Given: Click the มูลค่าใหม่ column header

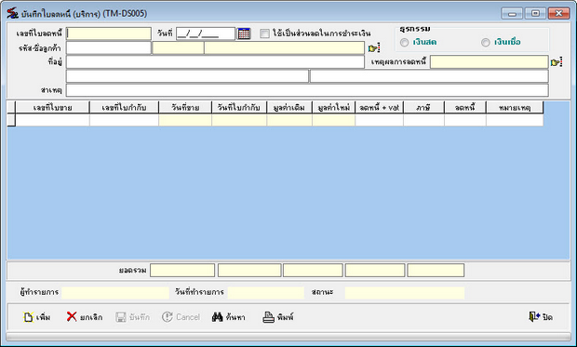Looking at the screenshot, I should [334, 107].
